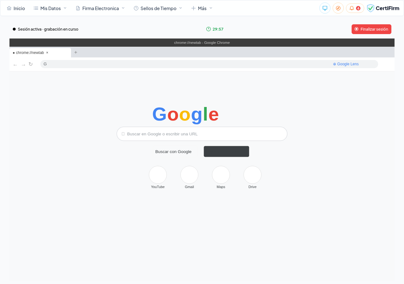The width and height of the screenshot is (404, 284).
Task: Expand the Firma Electronica menu
Action: [x=100, y=8]
